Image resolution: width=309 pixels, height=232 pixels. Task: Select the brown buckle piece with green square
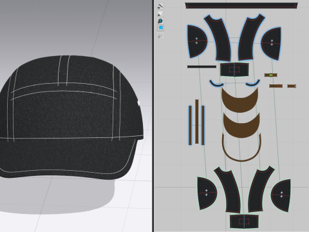tap(271, 75)
